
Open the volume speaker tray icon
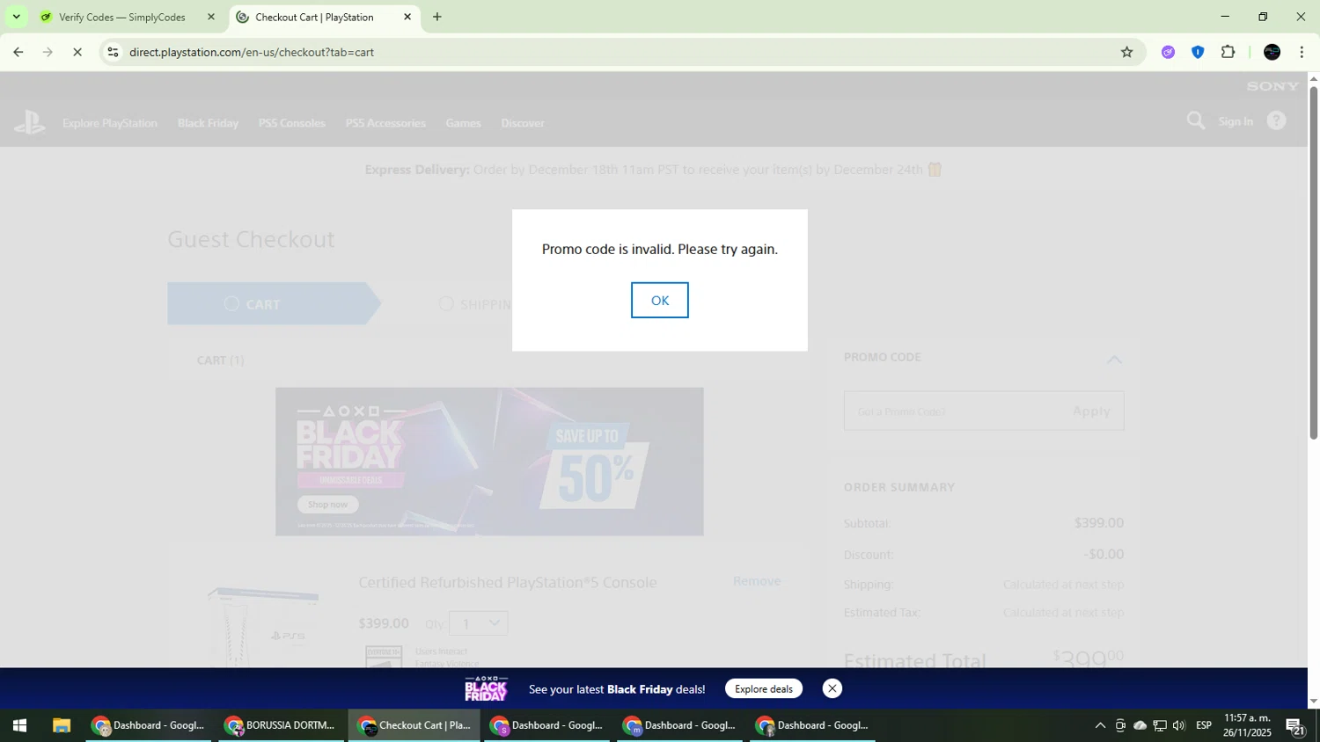coord(1179,725)
